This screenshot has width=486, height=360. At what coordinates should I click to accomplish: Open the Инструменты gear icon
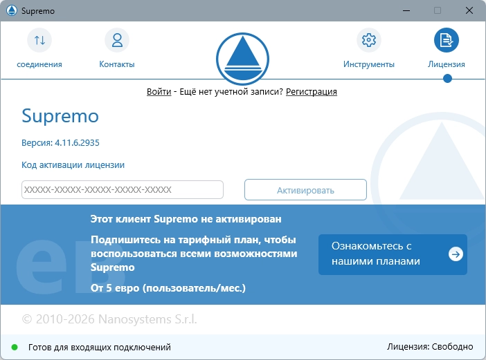pyautogui.click(x=369, y=40)
